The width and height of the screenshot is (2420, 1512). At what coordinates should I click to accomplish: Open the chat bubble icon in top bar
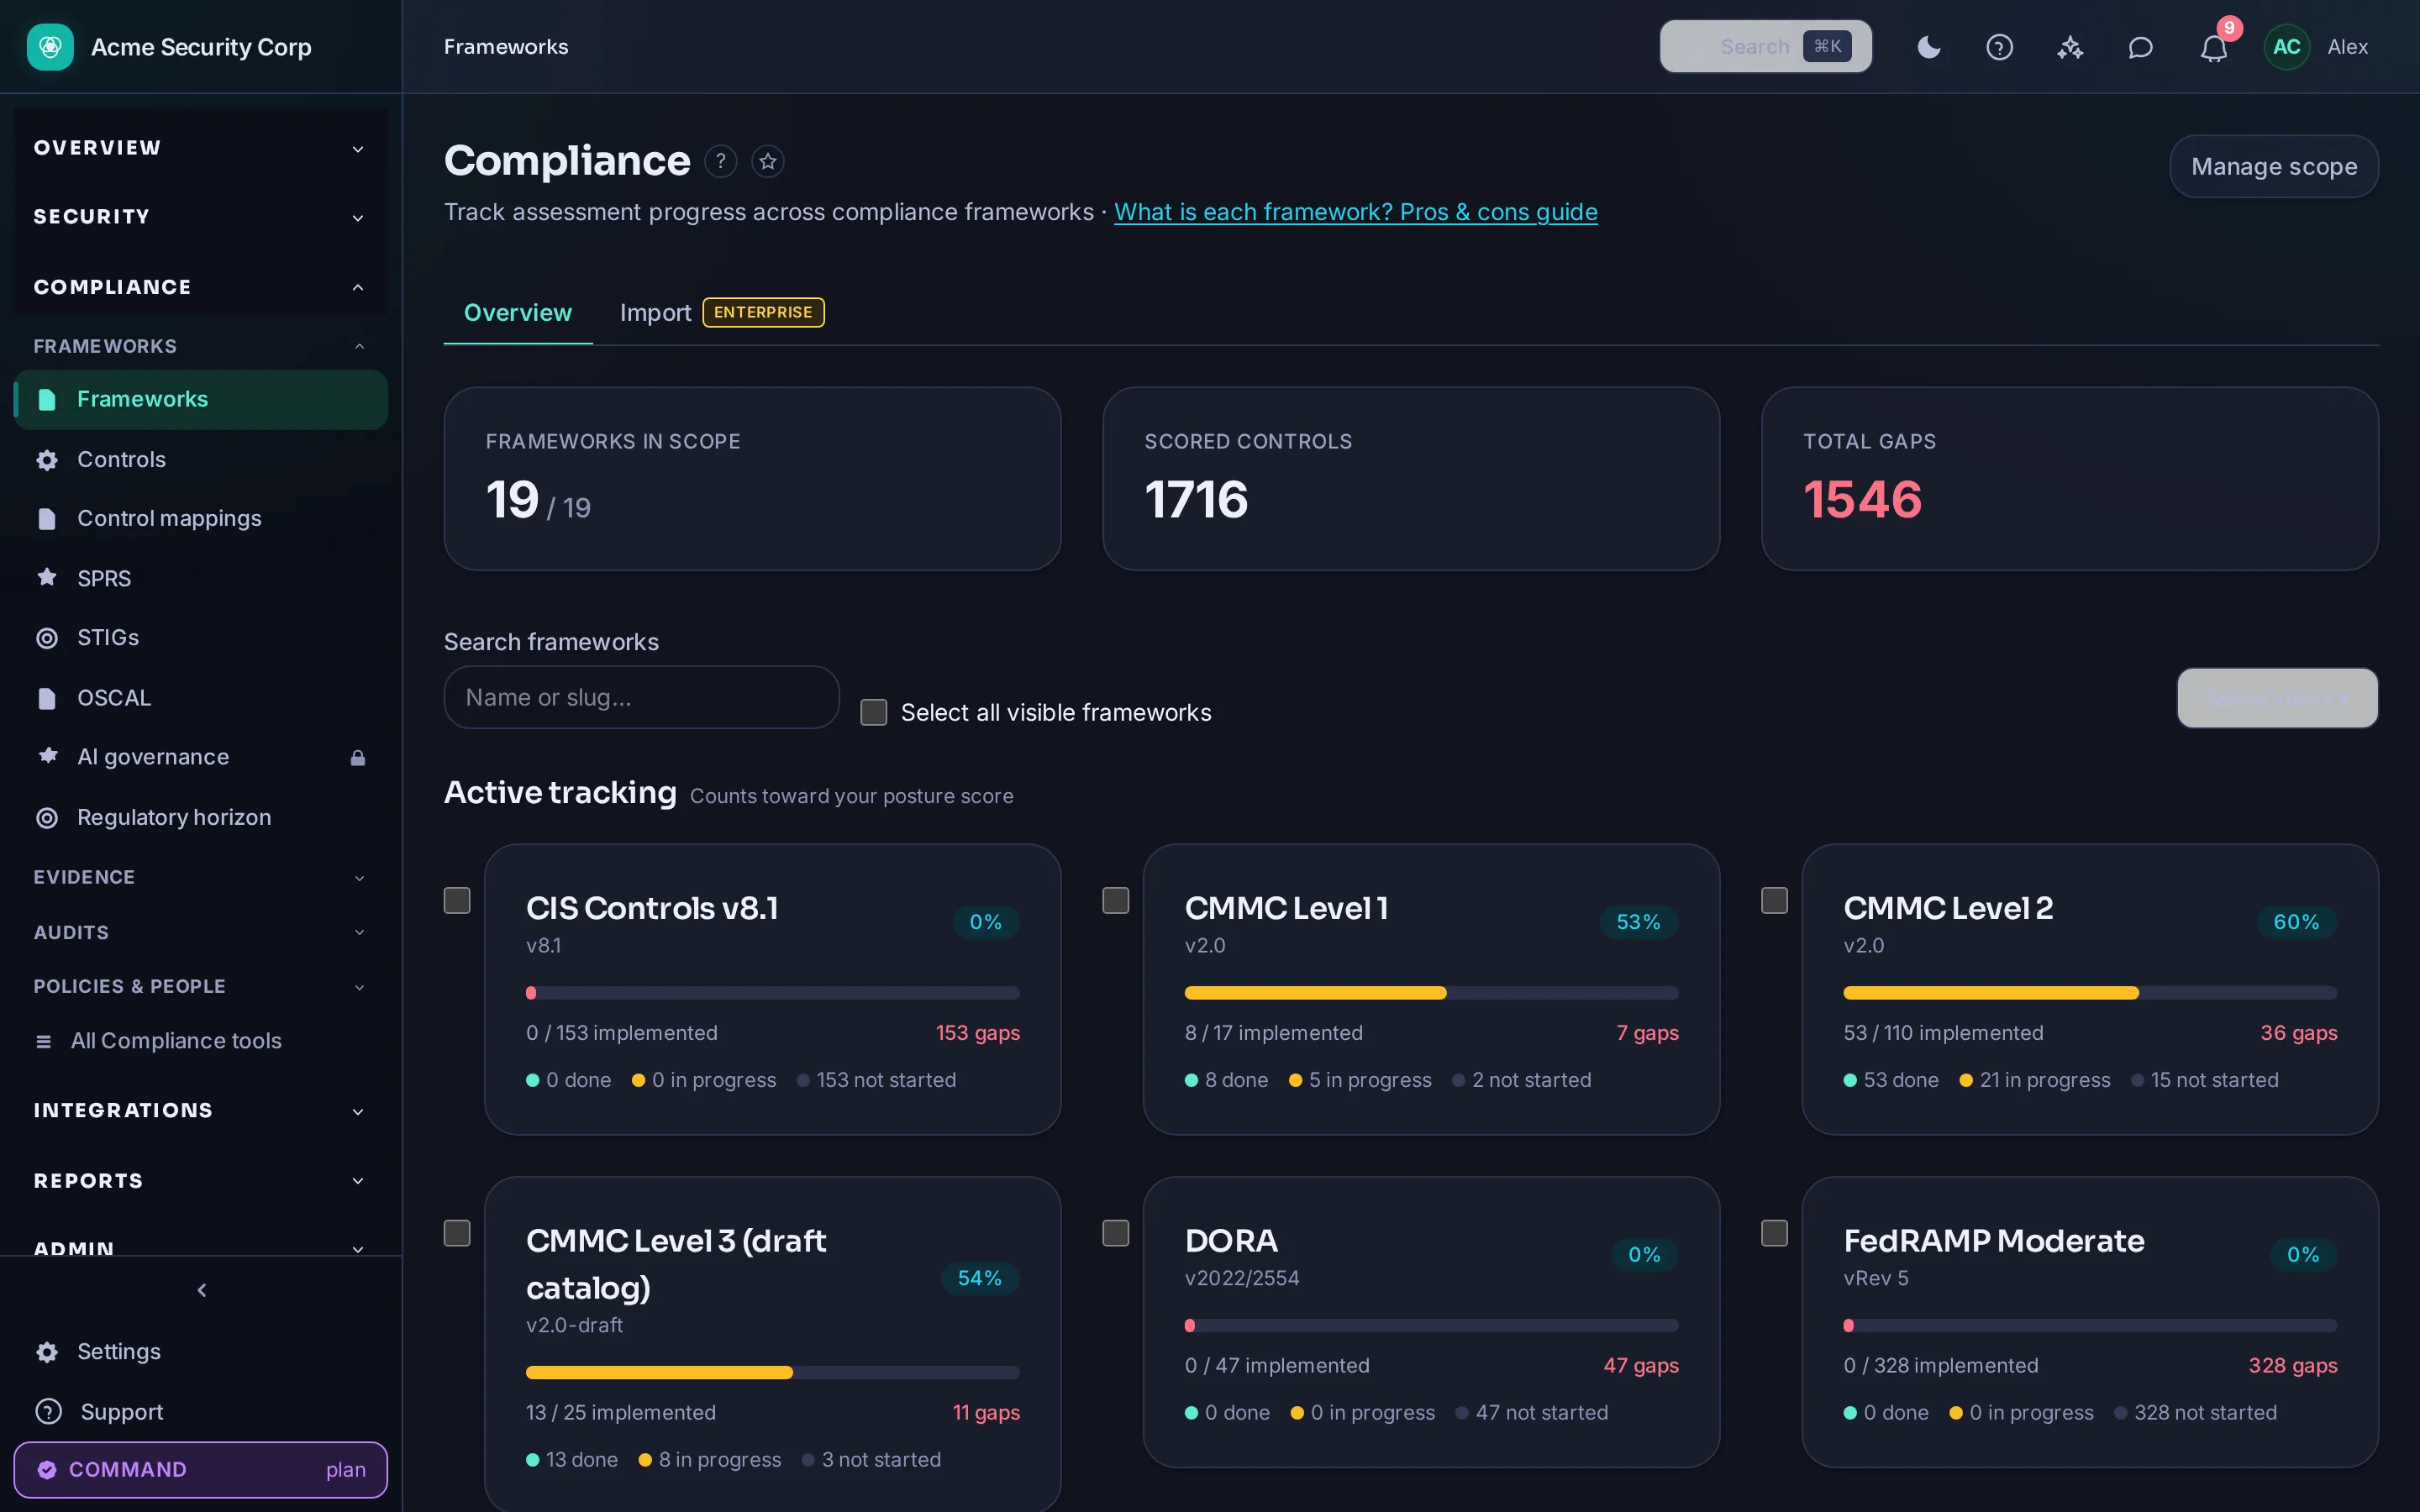[2140, 47]
